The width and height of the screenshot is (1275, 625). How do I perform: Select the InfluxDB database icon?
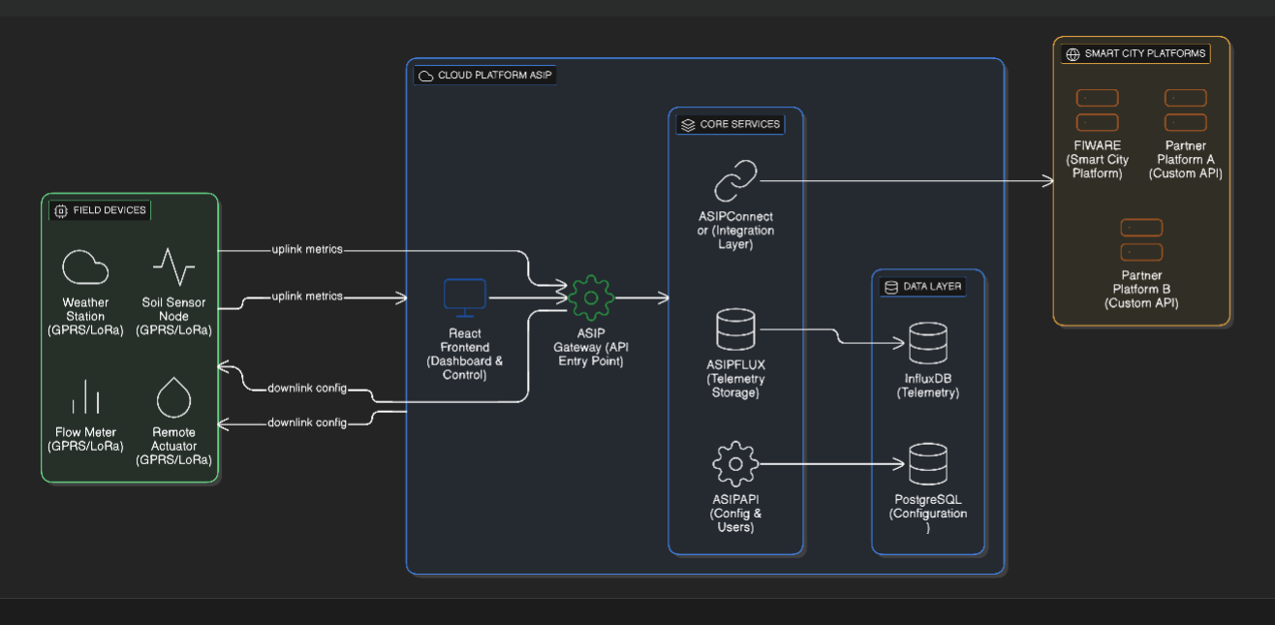click(928, 344)
